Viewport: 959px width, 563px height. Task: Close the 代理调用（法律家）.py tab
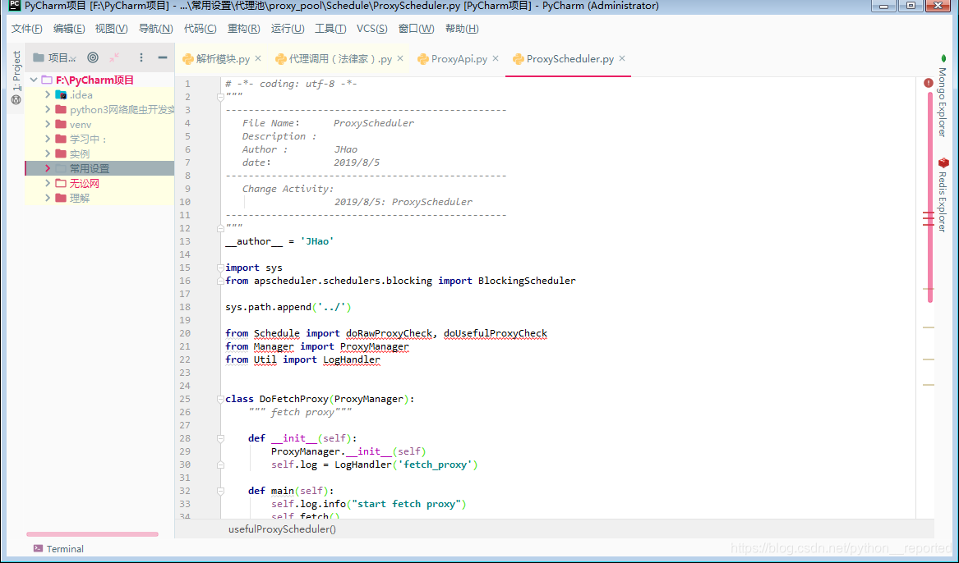(x=400, y=58)
